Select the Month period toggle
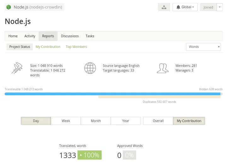Viewport: 227px width, 164px height. (x=96, y=121)
